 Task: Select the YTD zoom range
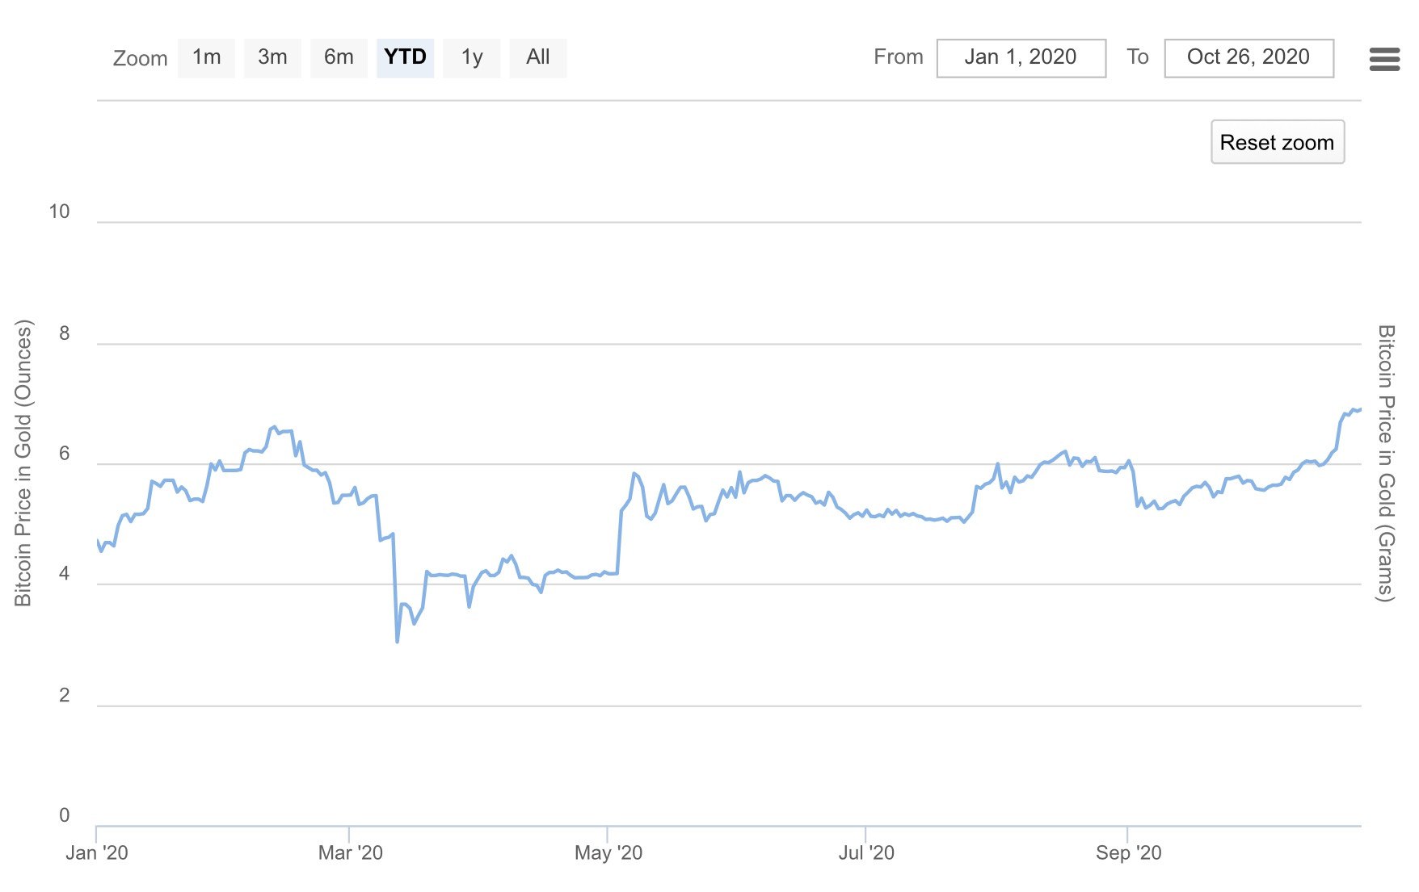pos(405,58)
